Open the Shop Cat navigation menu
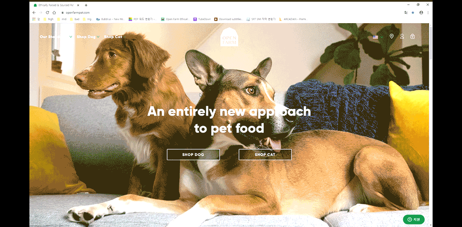 [113, 37]
